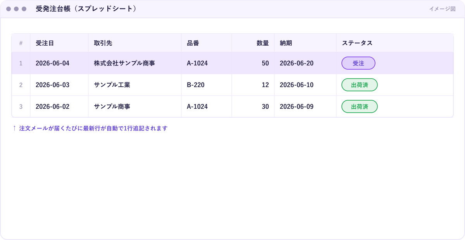The height and width of the screenshot is (240, 465).
Task: Click the 出荷済 badge in row 3
Action: pos(359,106)
